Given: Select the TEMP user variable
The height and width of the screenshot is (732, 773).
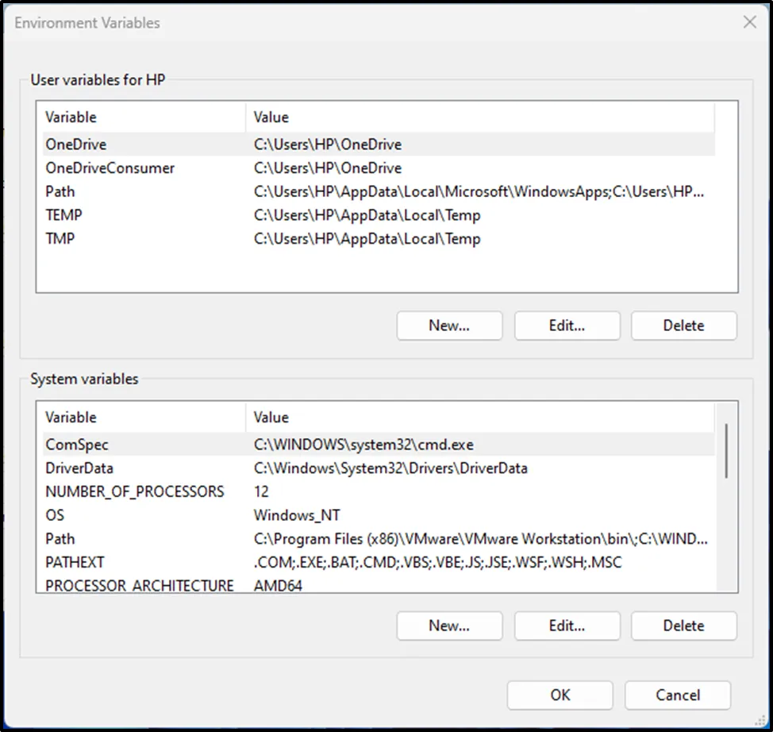Looking at the screenshot, I should (63, 215).
